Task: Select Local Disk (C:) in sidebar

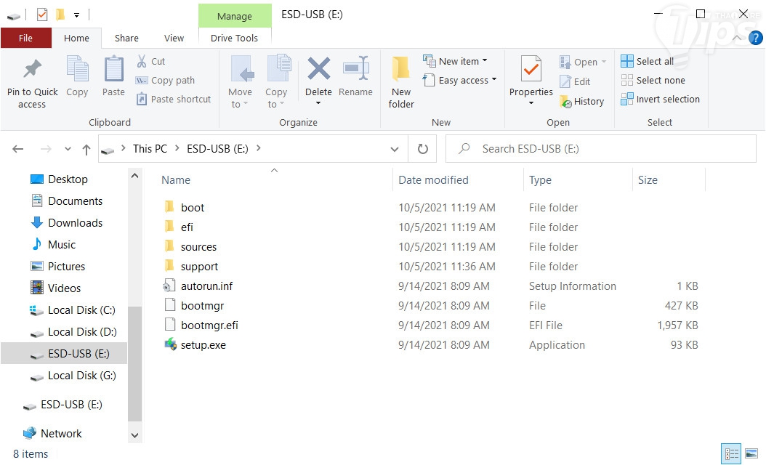Action: (81, 310)
